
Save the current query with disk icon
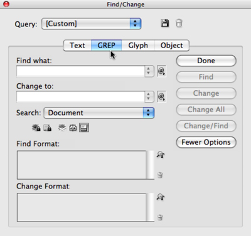pos(165,23)
